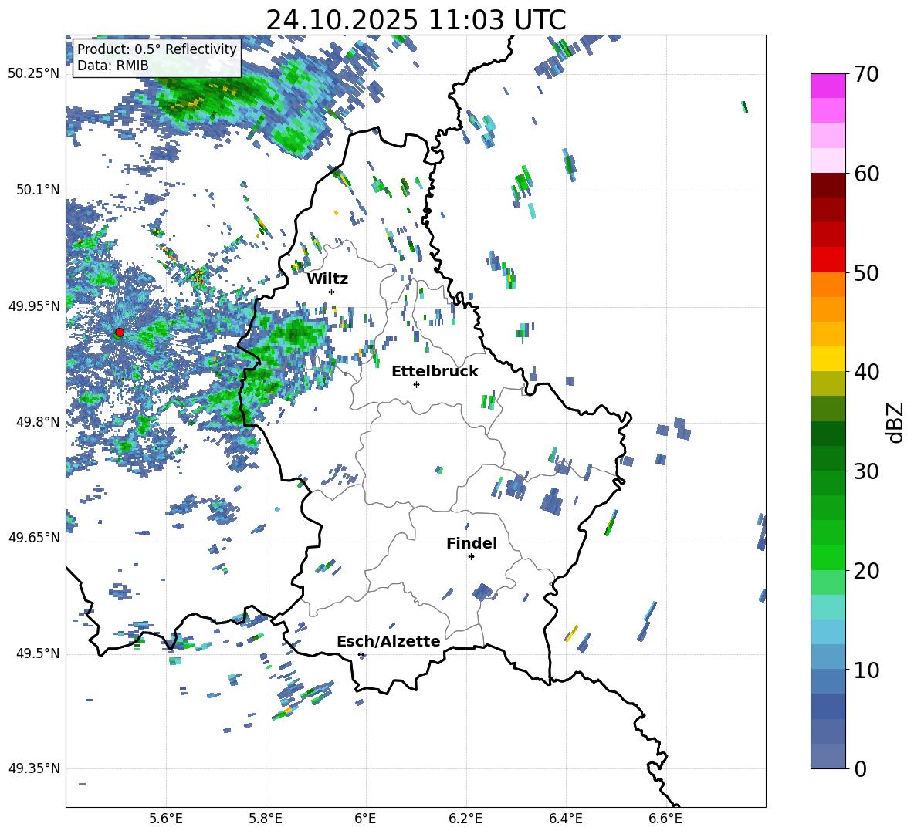This screenshot has height=834, width=914.
Task: Click the 6°E longitude label
Action: [365, 819]
